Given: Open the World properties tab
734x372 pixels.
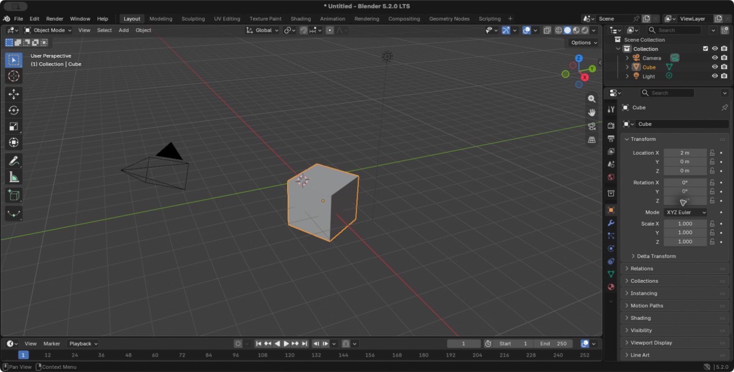Looking at the screenshot, I should [x=611, y=177].
